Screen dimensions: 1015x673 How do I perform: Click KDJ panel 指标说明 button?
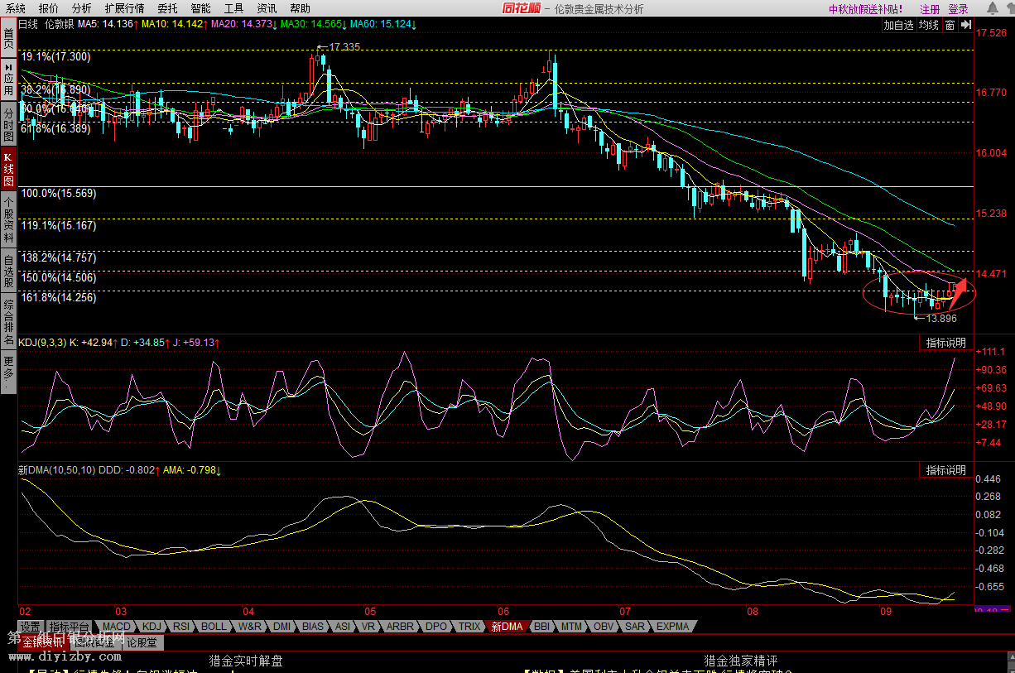945,343
